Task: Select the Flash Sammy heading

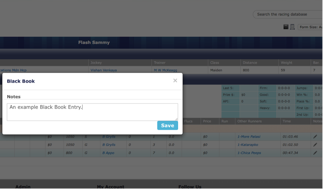Action: click(94, 42)
